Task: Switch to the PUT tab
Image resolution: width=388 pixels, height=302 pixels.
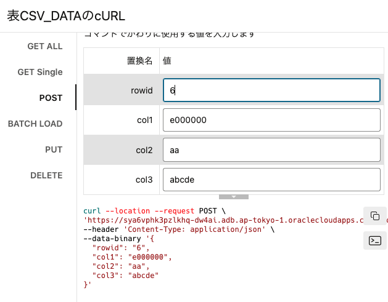Action: click(x=54, y=149)
